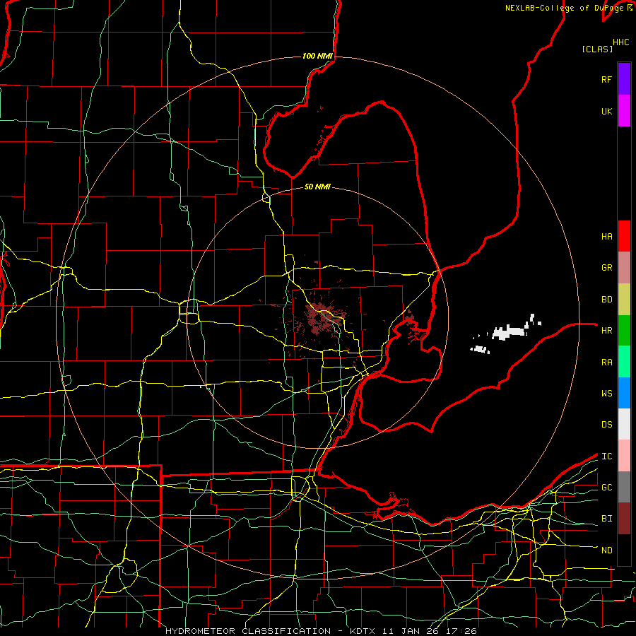Click the 'RA' legend label
Image resolution: width=636 pixels, height=636 pixels.
(x=606, y=363)
